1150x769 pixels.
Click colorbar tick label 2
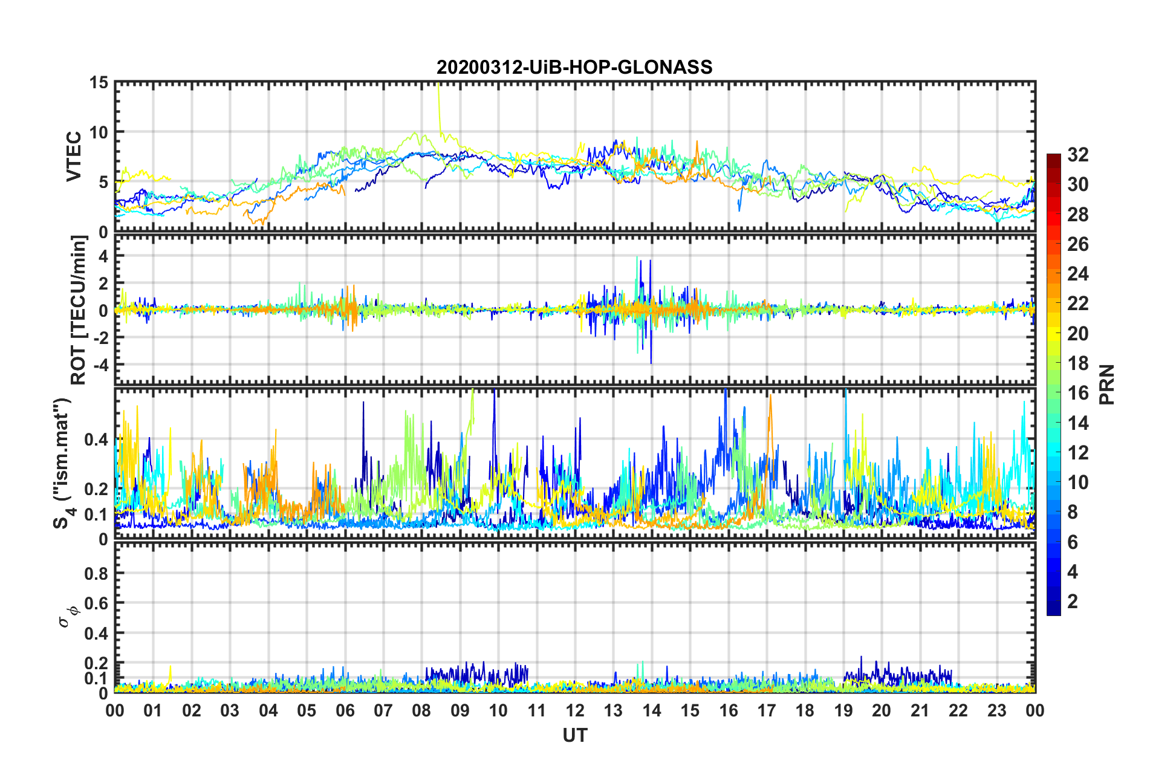[1073, 602]
